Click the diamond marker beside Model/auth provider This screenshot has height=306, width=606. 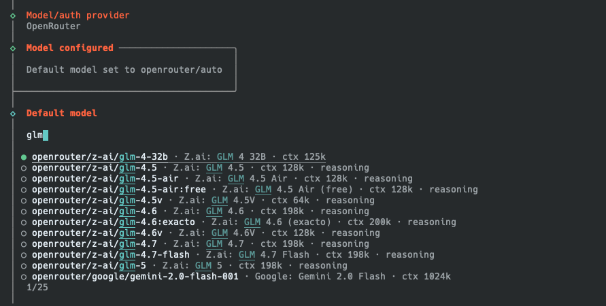tap(13, 15)
